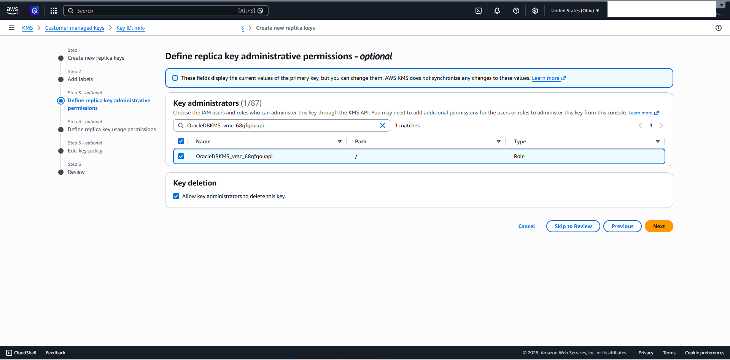Click the AWS logo to go home

click(12, 10)
